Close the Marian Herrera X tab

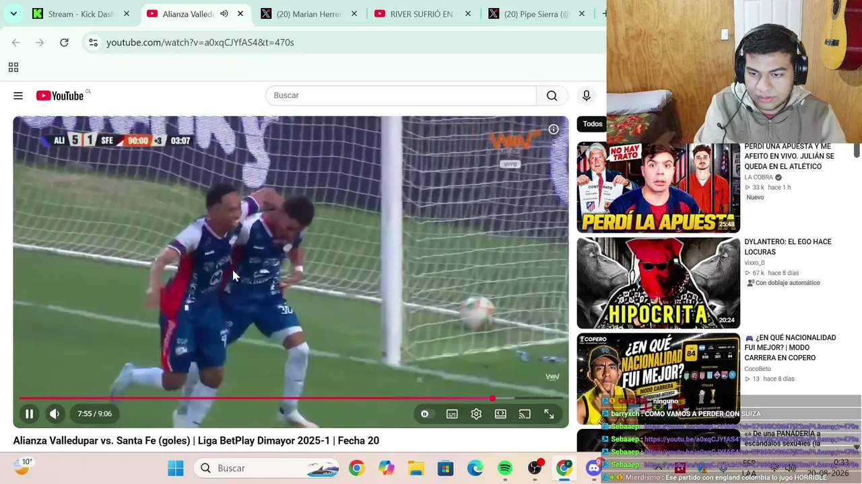click(354, 13)
